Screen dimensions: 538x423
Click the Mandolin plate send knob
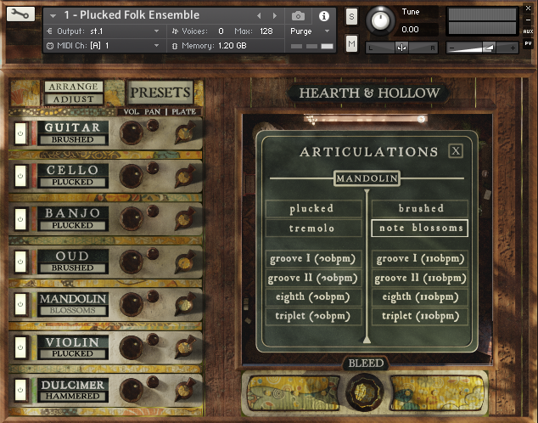click(x=185, y=304)
